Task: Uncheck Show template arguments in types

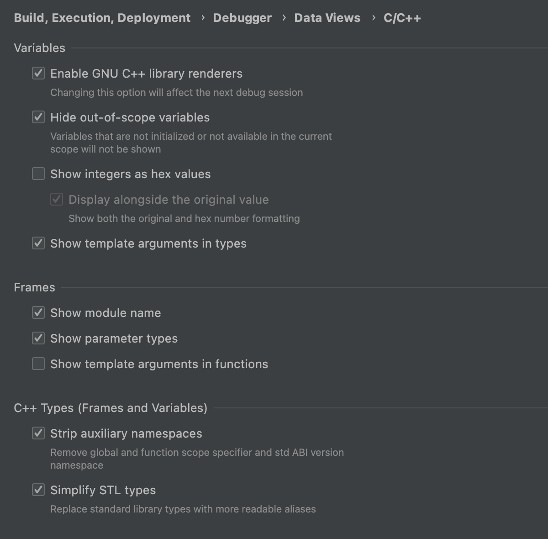Action: click(38, 243)
